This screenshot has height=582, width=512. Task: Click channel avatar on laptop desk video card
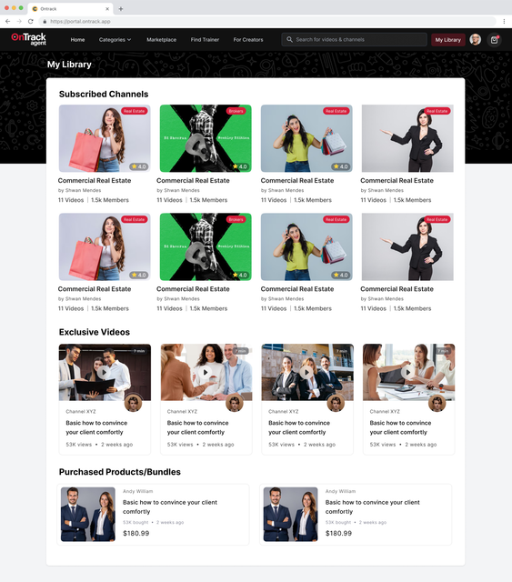pos(437,403)
